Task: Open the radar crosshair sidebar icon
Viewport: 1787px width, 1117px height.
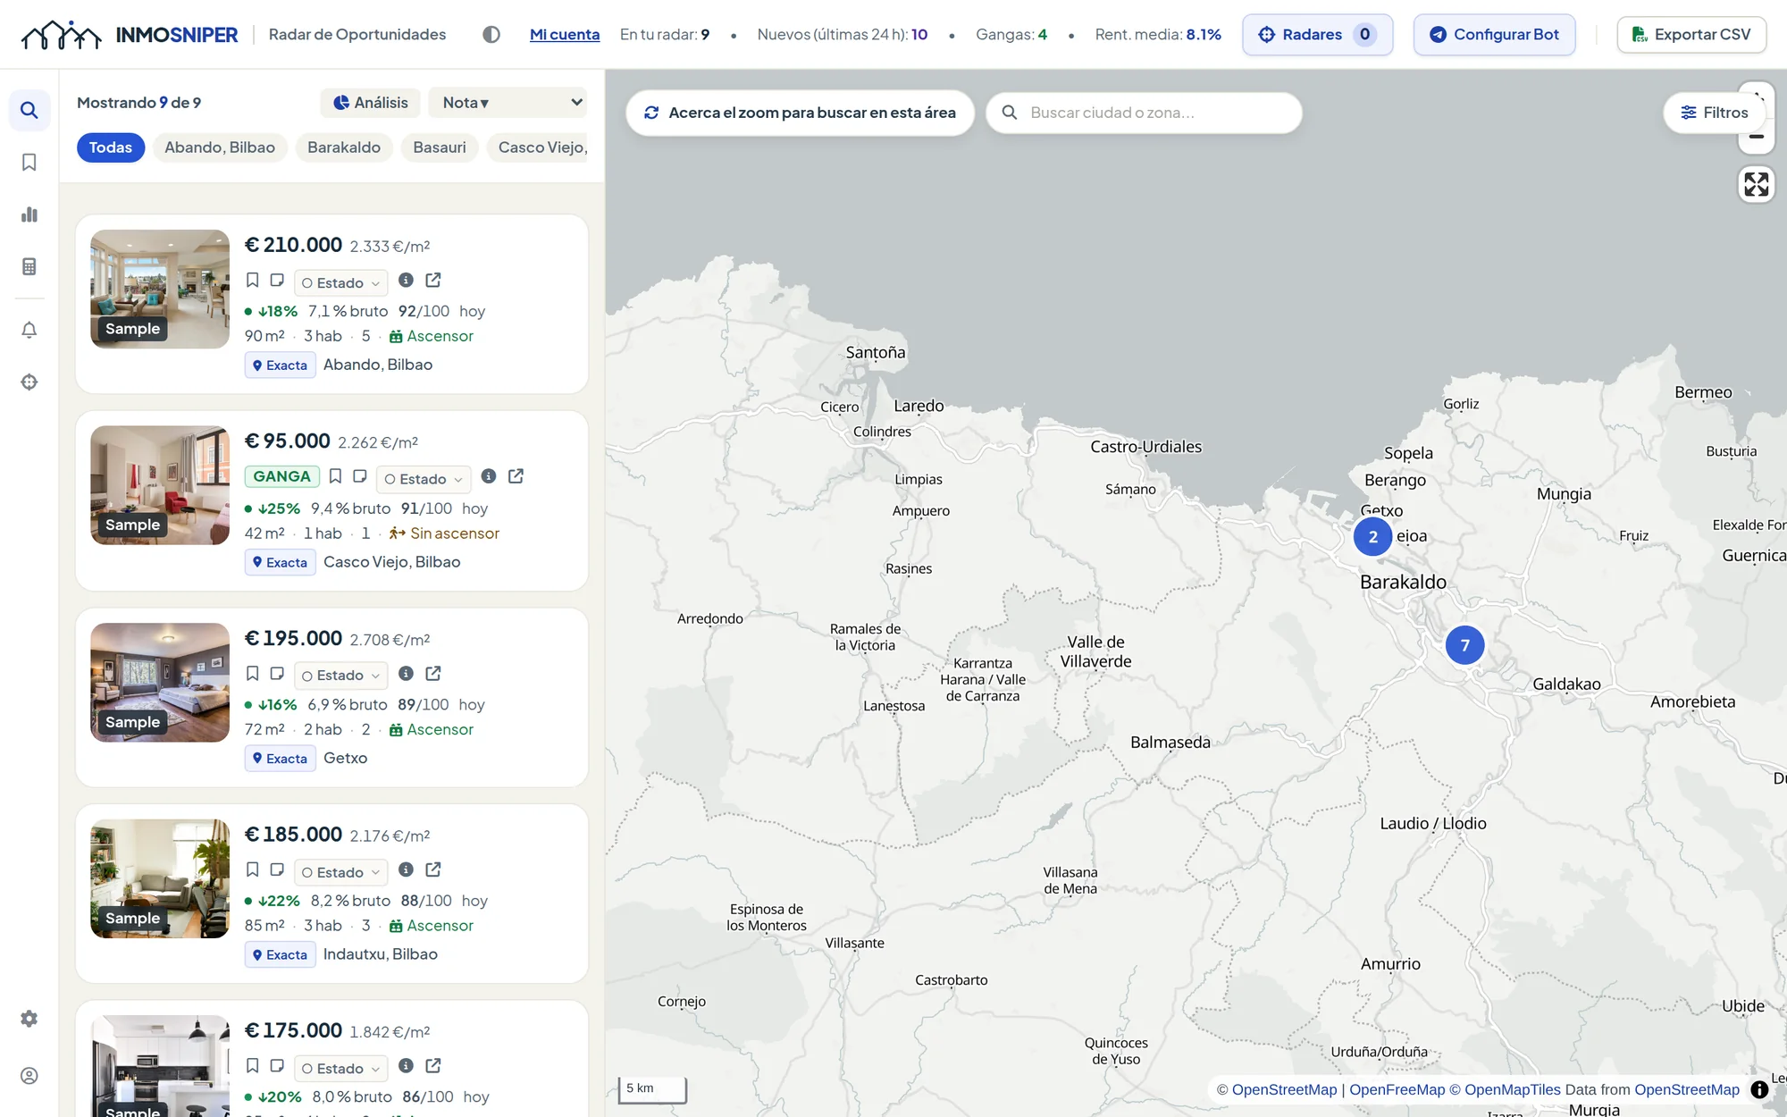Action: pos(29,382)
